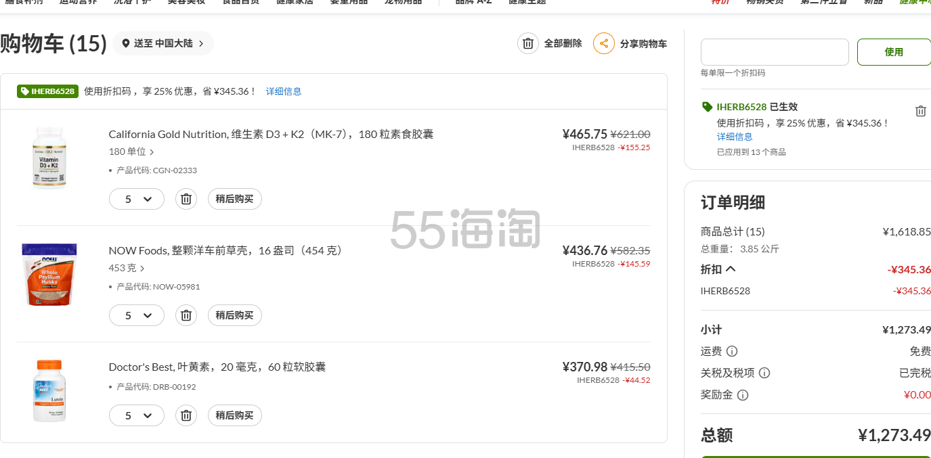
Task: Focus the promo code input field
Action: [x=775, y=52]
